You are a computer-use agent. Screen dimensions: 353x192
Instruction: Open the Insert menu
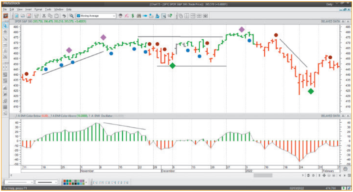tap(28, 9)
